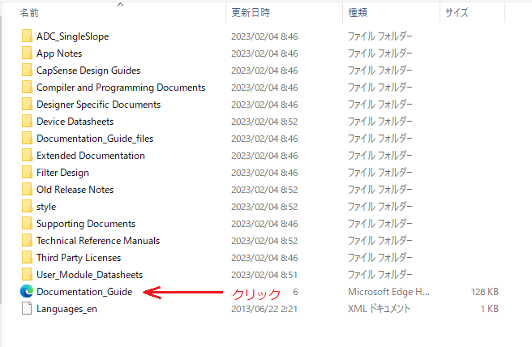Click the Supporting Documents folder icon
The height and width of the screenshot is (347, 532).
27,223
